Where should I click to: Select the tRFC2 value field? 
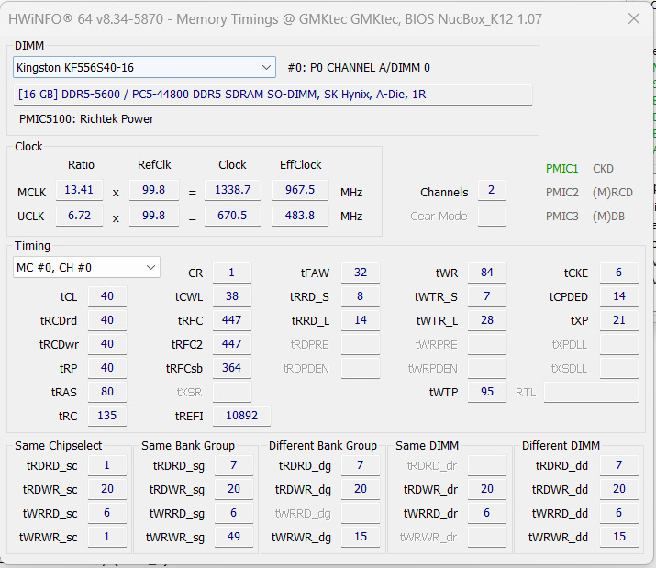tap(232, 344)
